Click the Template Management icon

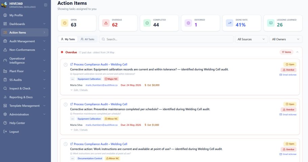point(5,106)
